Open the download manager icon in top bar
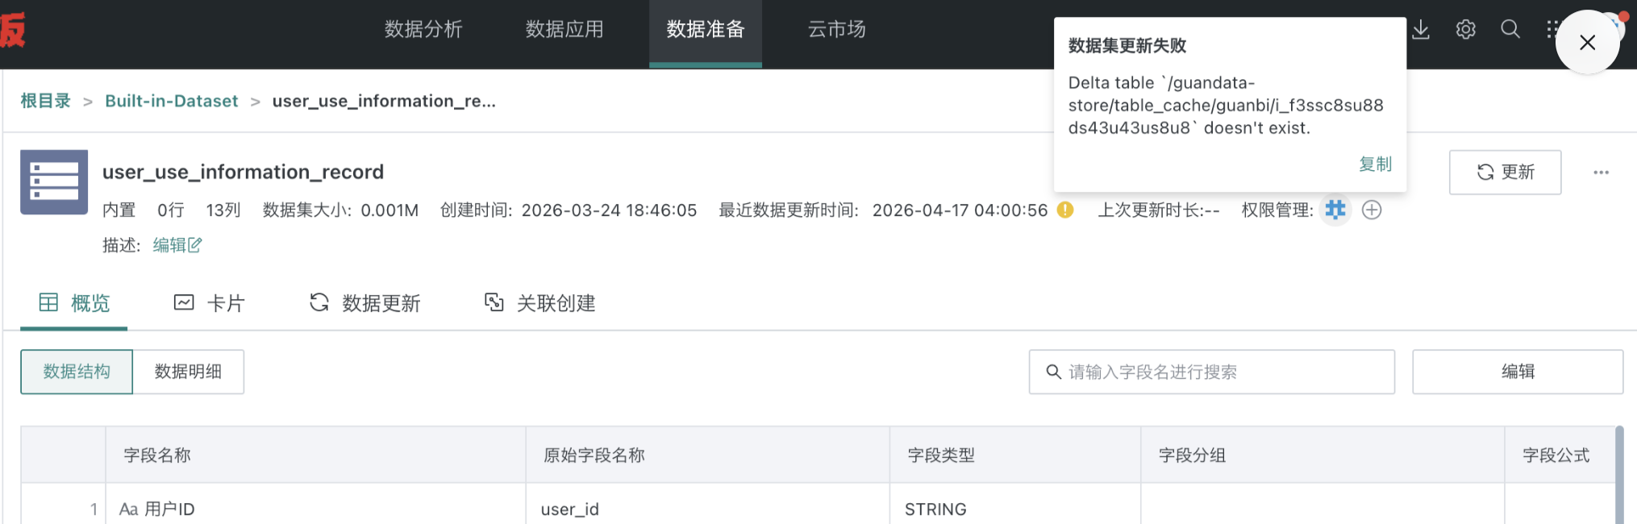1637x524 pixels. tap(1420, 29)
